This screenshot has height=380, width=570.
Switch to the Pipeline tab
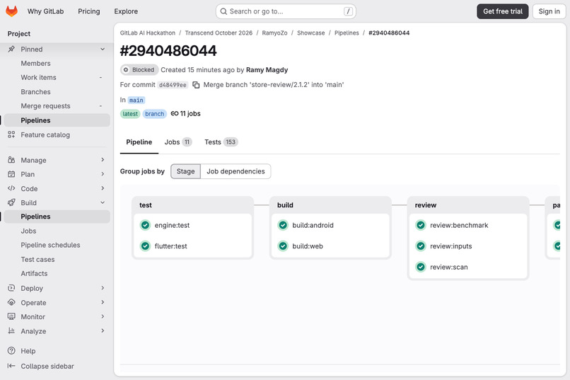pos(139,142)
